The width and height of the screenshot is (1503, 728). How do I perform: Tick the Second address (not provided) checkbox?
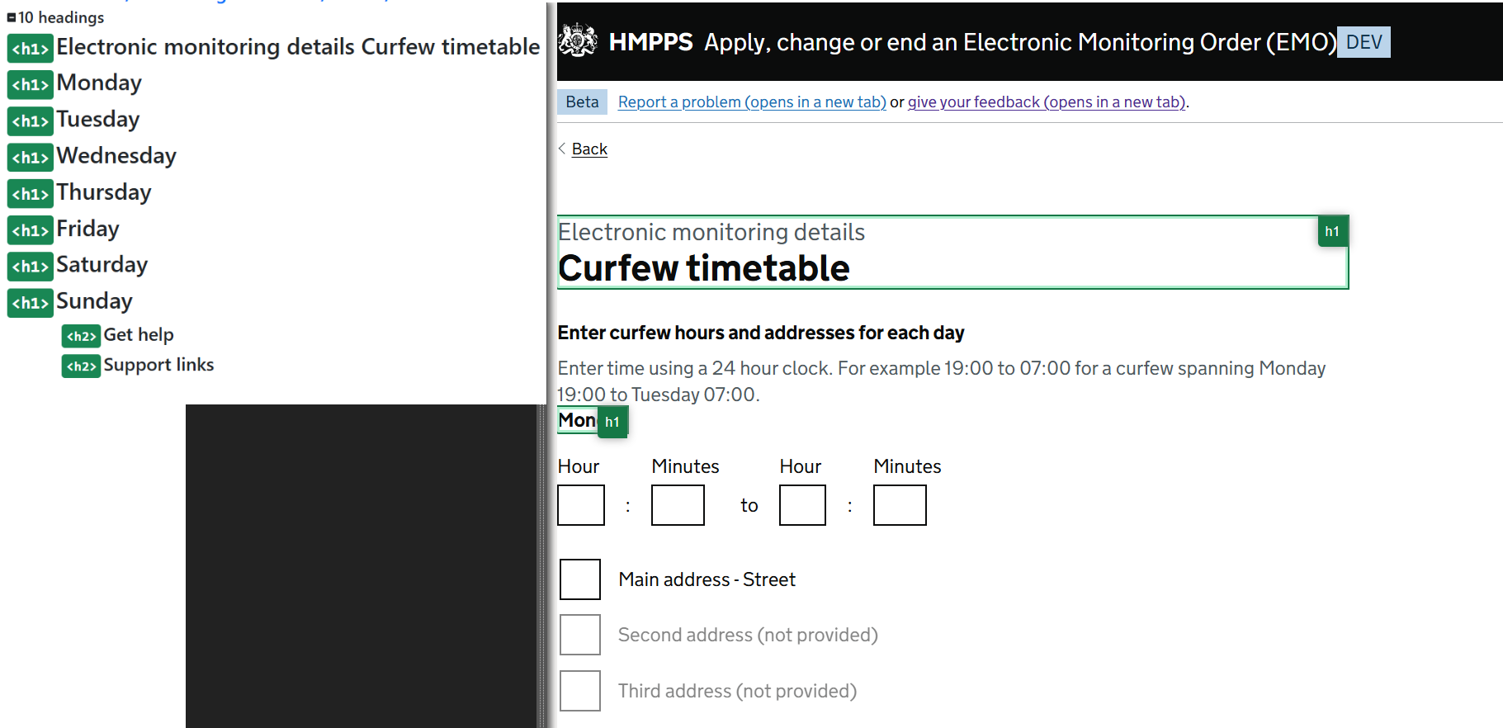tap(580, 635)
